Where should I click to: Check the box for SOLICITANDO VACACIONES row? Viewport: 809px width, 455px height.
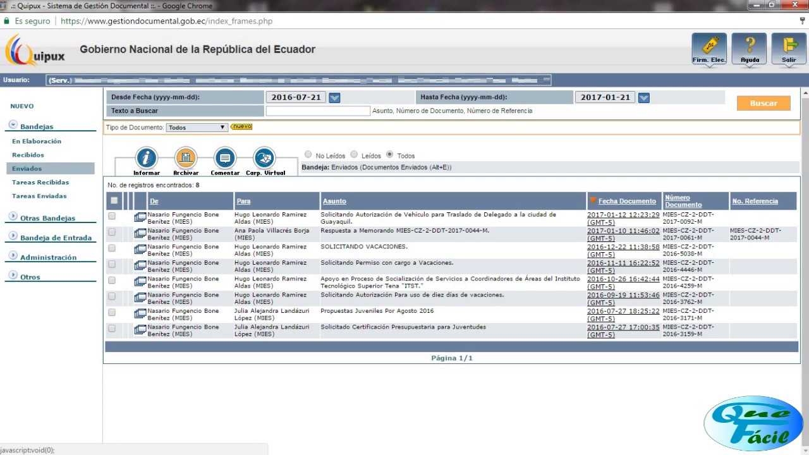112,248
